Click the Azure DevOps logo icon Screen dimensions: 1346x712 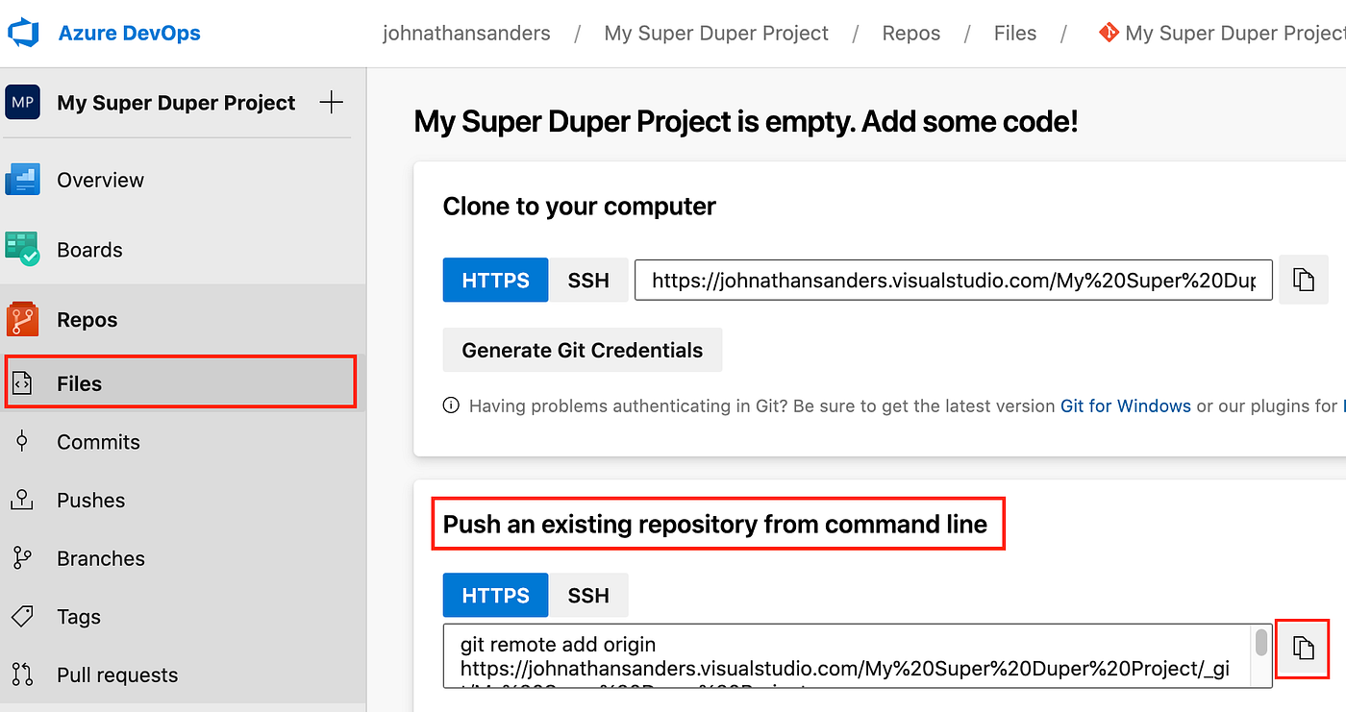22,33
